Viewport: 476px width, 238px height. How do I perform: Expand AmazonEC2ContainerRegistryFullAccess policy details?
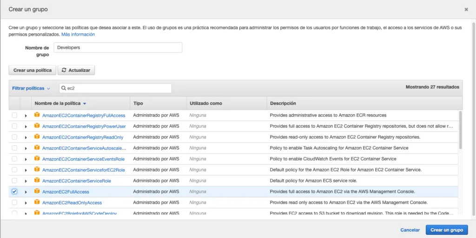[26, 116]
